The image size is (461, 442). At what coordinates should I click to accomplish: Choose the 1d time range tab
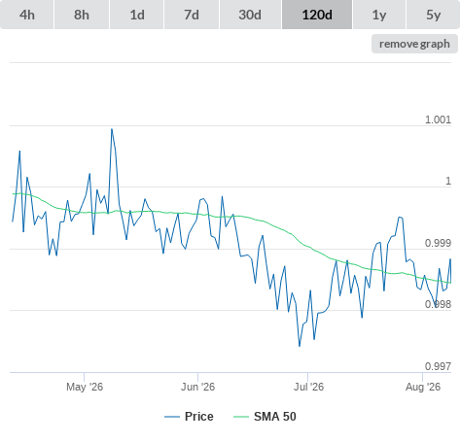tap(137, 15)
